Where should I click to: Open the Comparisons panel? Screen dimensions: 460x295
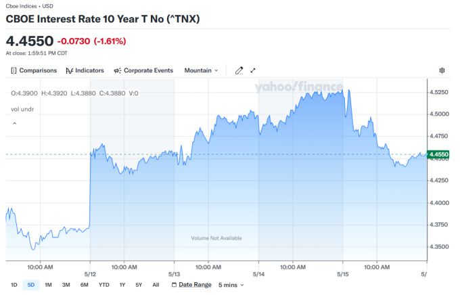tap(34, 70)
